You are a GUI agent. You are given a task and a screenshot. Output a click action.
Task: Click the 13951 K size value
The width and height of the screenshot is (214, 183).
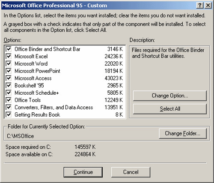[x=114, y=108]
